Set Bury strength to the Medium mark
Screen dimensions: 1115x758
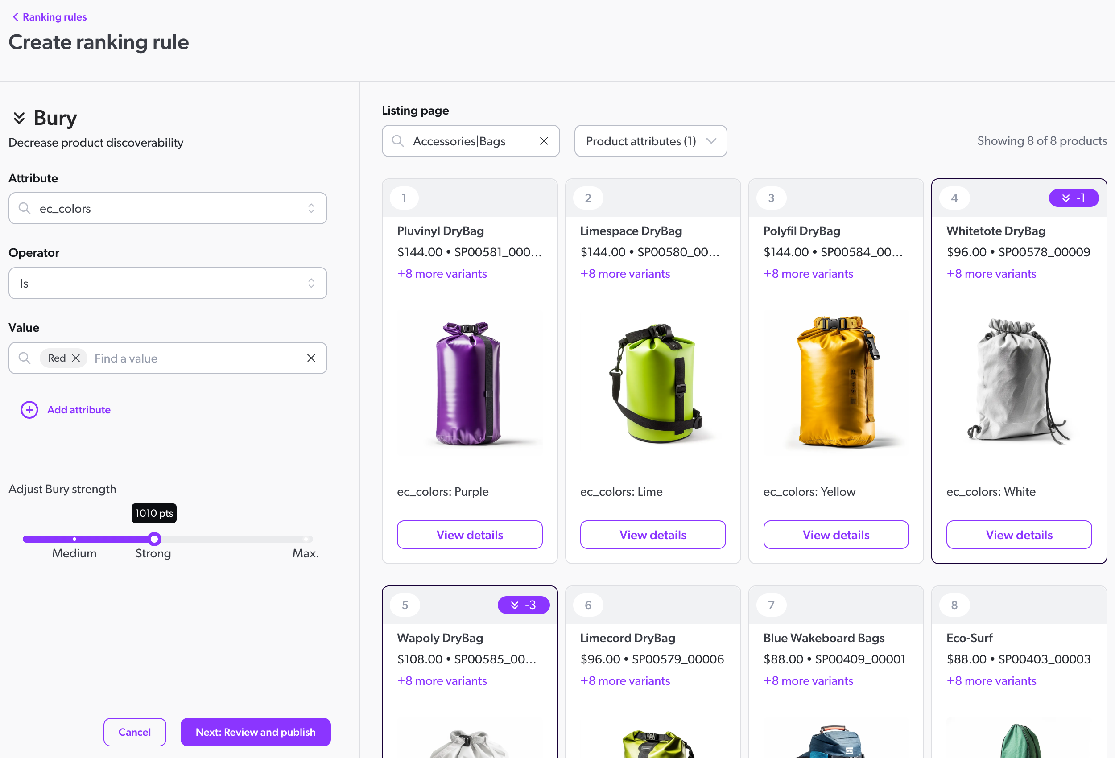coord(74,539)
